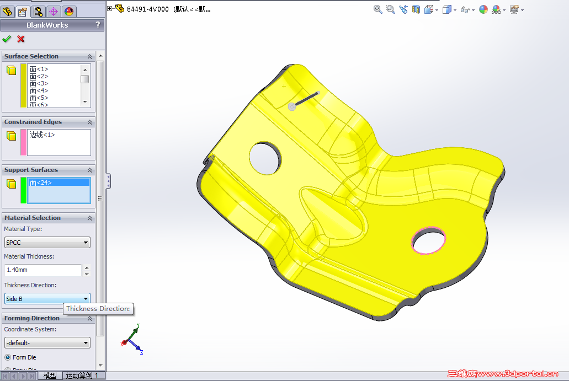Screen dimensions: 569x381
Task: Click the Material Thickness 1.40mm field
Action: 43,270
